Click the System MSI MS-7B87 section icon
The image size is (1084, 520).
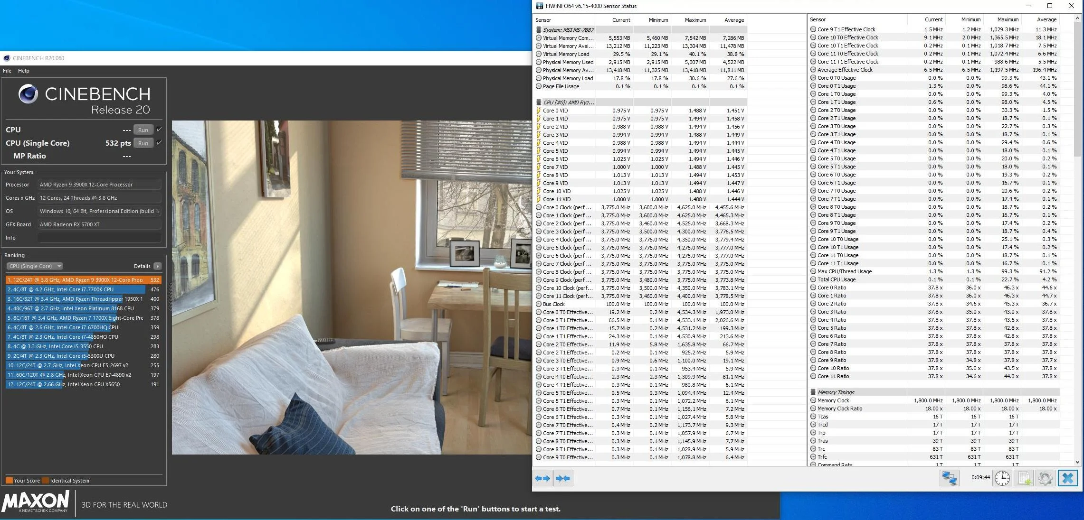point(538,30)
